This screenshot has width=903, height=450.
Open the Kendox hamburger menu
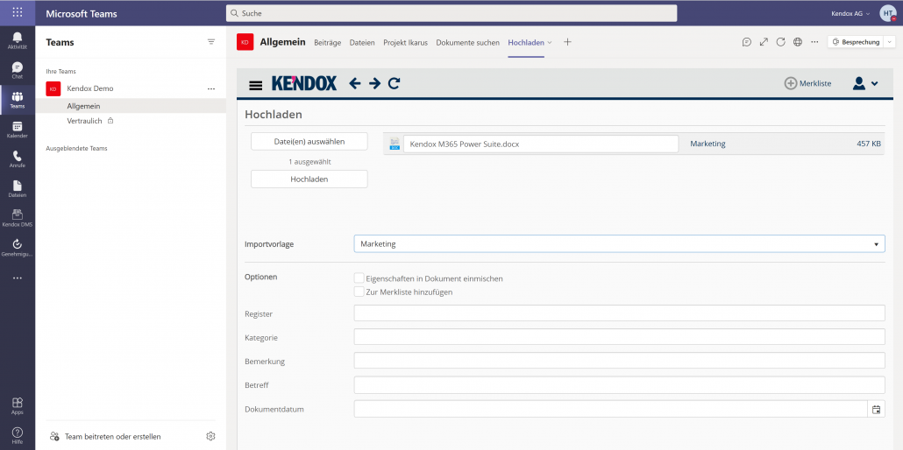256,85
